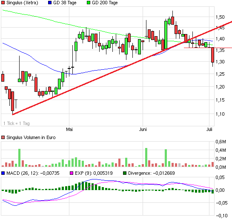Viewport: 232px width, 219px height.
Task: Click the 1,35 price axis label
Action: click(220, 50)
